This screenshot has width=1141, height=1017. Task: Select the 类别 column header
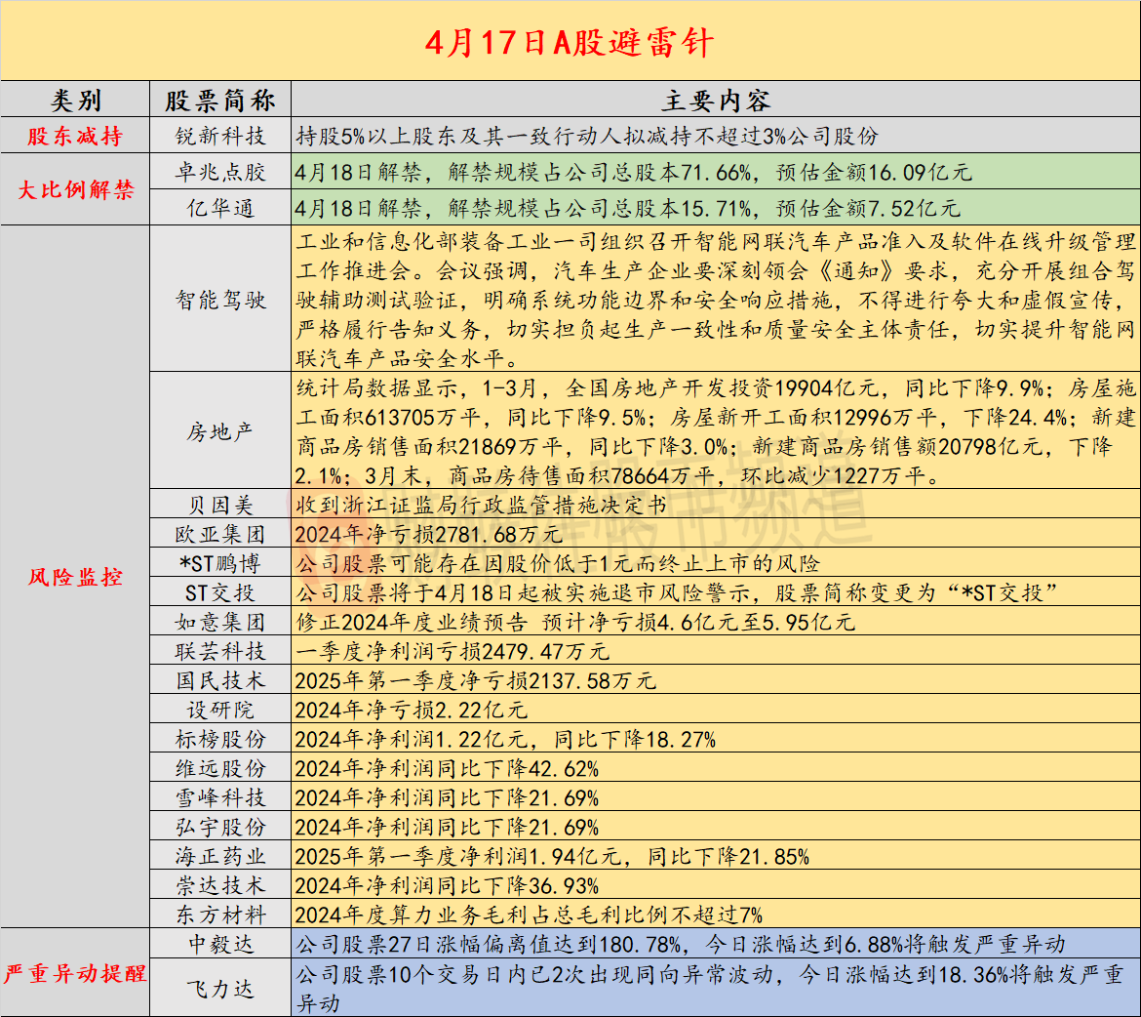[x=75, y=100]
